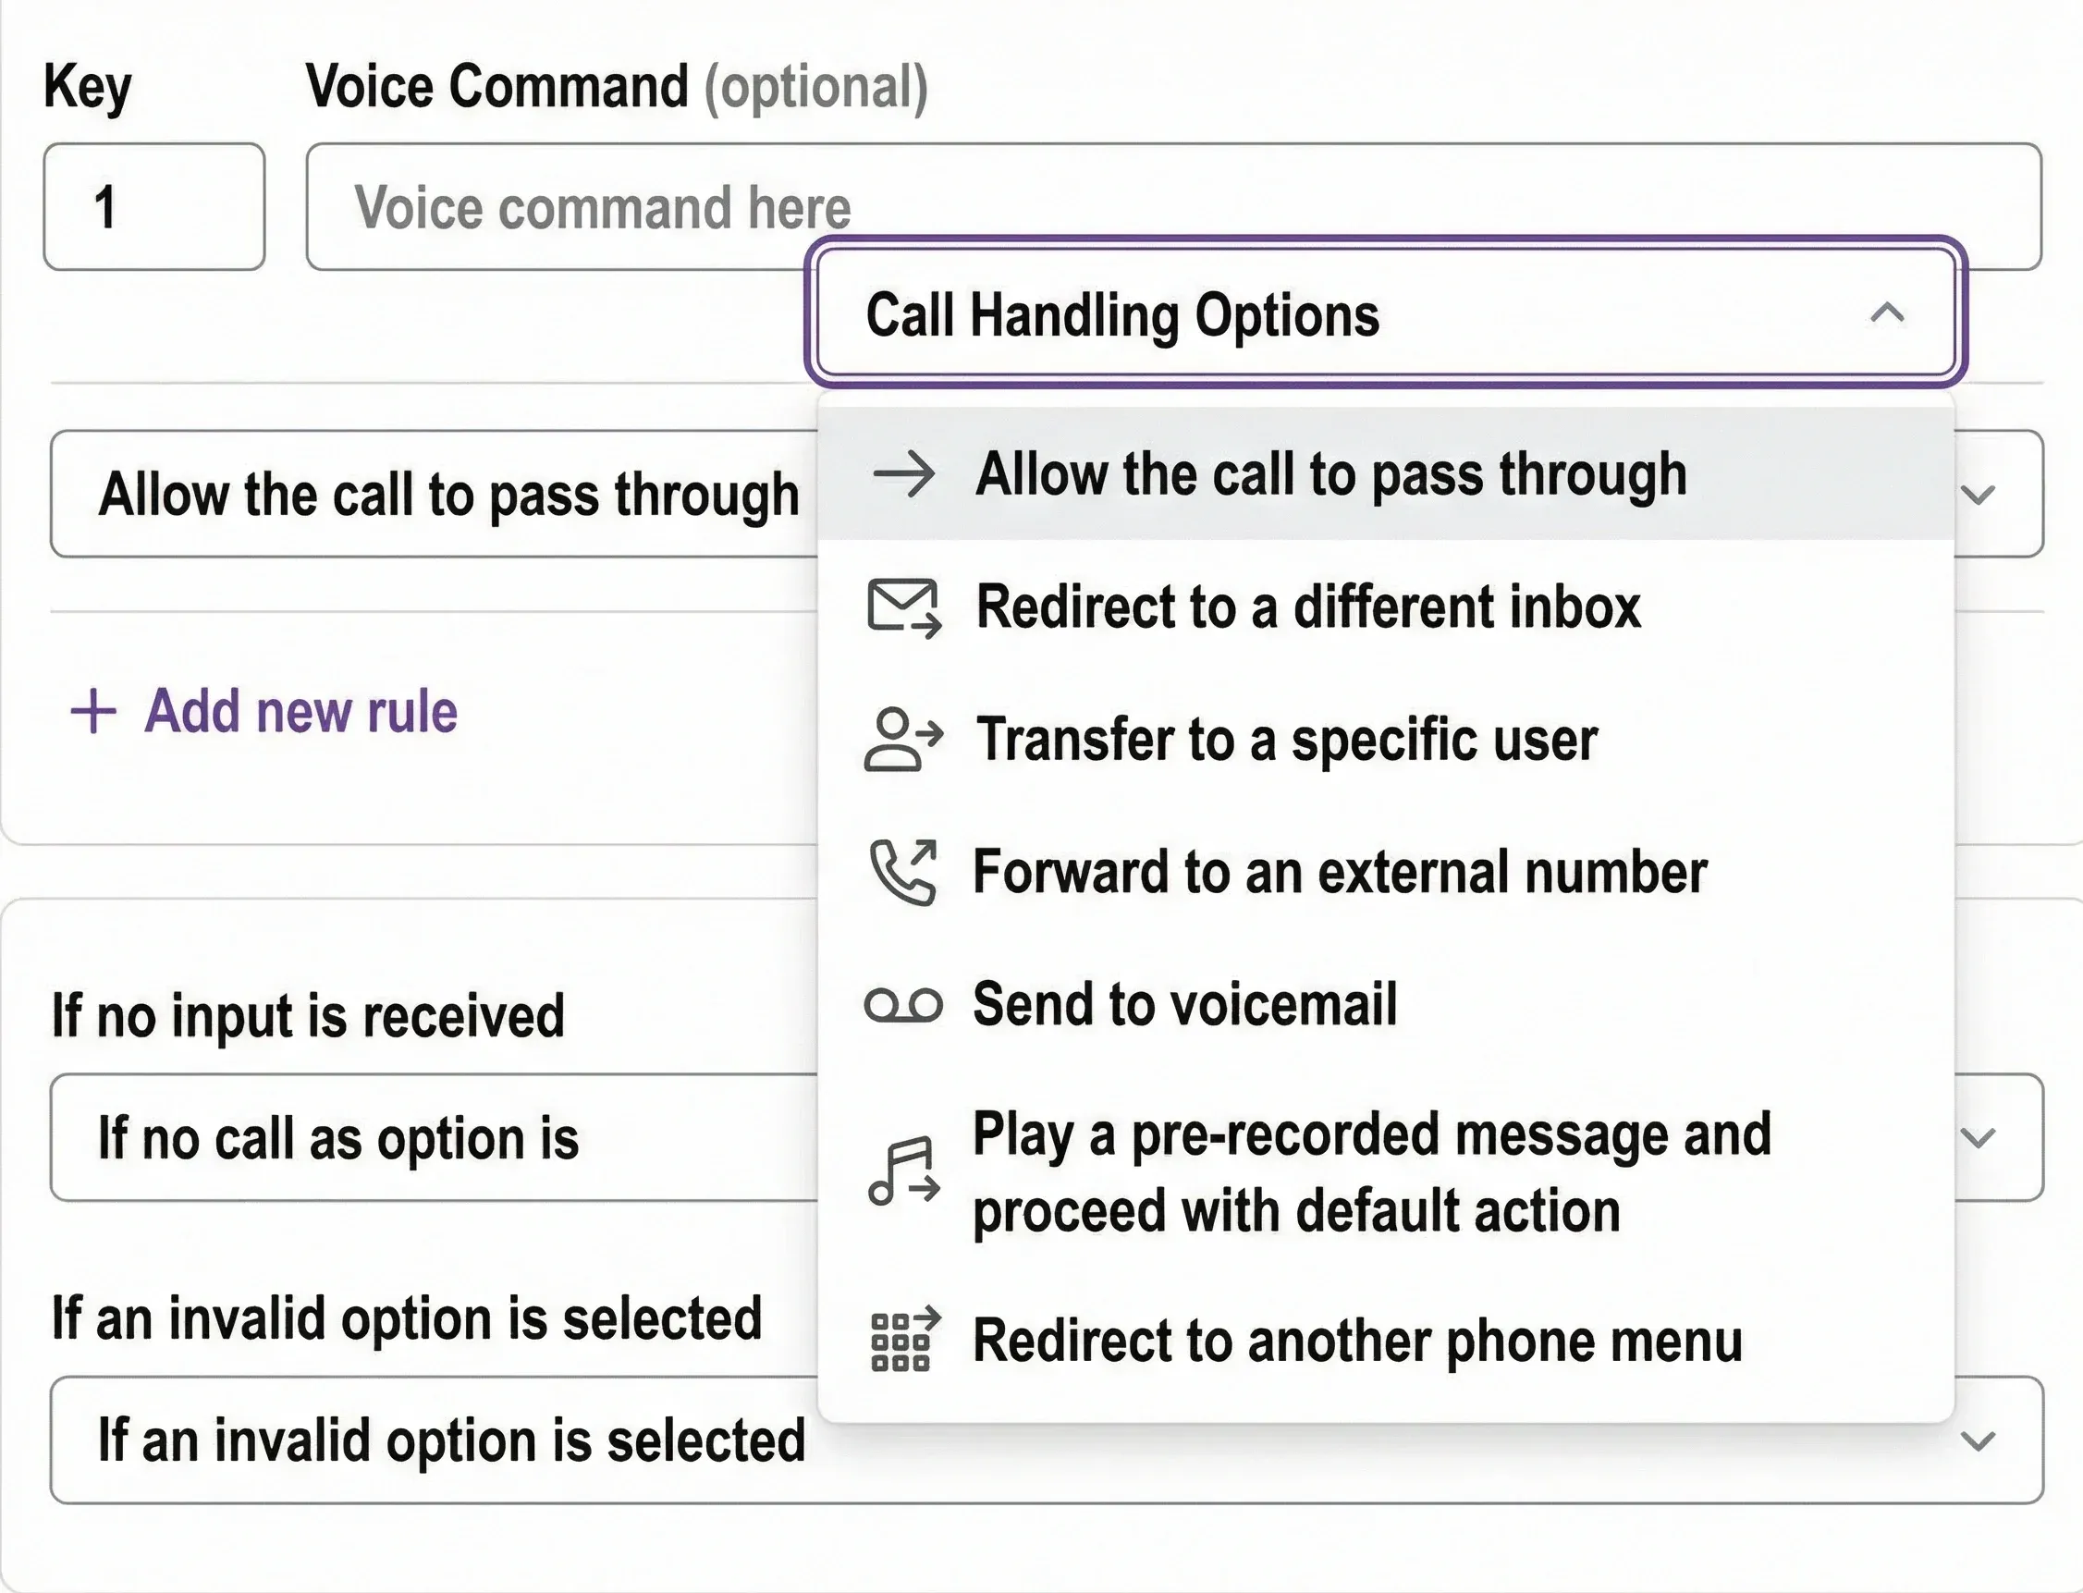This screenshot has width=2083, height=1593.
Task: Focus the Key input field
Action: pyautogui.click(x=153, y=207)
